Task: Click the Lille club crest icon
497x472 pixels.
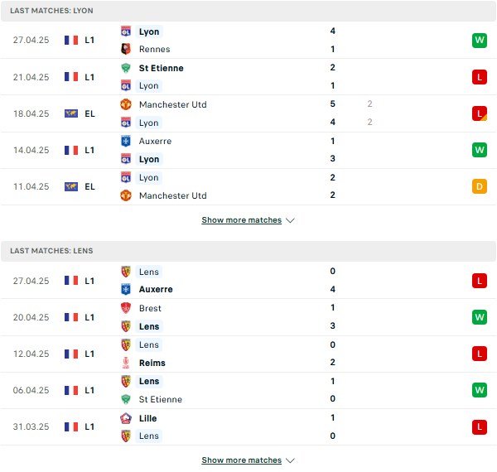Action: 126,418
